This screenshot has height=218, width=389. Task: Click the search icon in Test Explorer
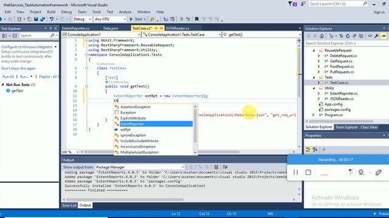click(x=52, y=36)
